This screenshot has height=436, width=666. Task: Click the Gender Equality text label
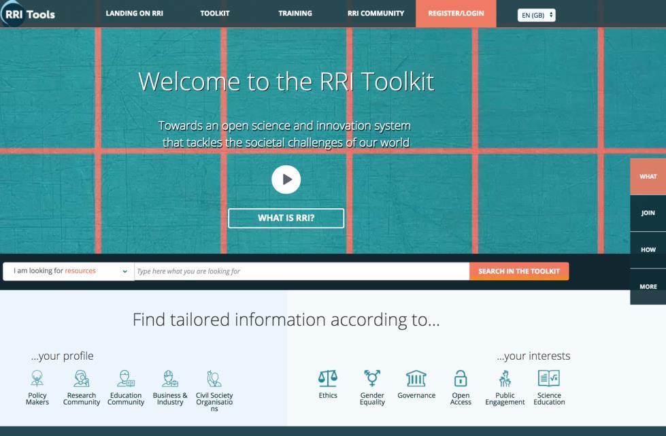pos(372,399)
